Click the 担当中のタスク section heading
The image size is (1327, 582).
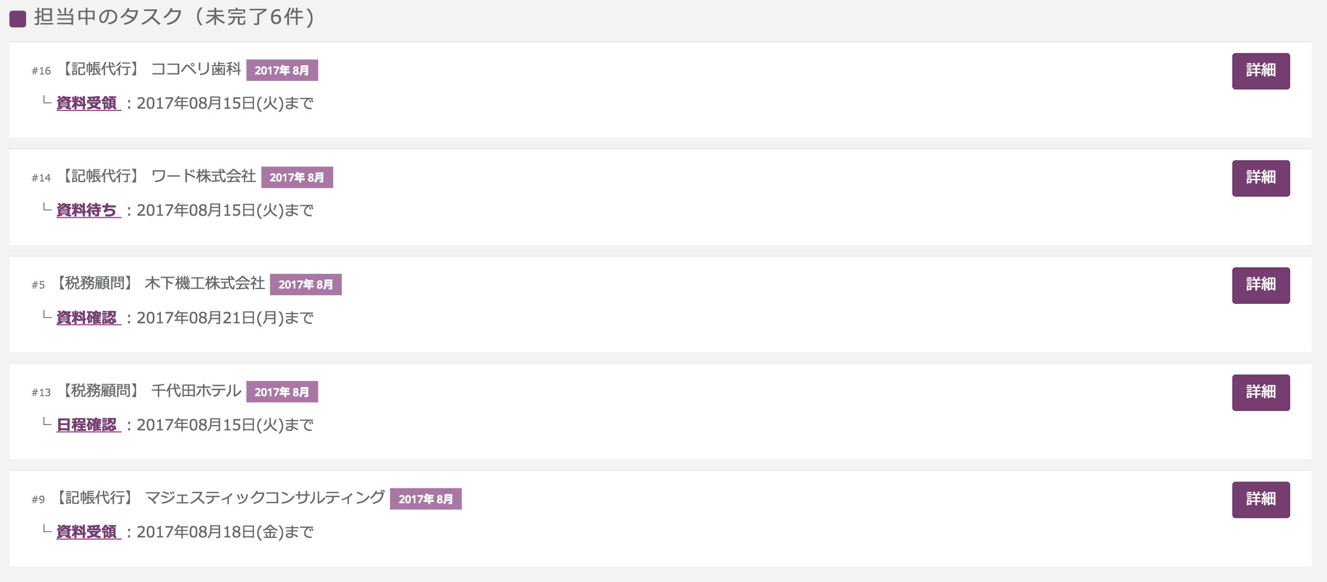pos(174,17)
